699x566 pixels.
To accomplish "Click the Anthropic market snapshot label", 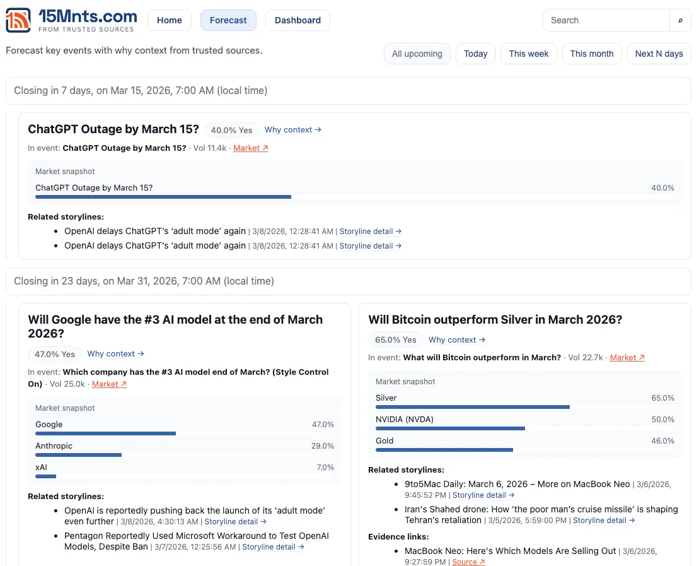I will click(54, 446).
